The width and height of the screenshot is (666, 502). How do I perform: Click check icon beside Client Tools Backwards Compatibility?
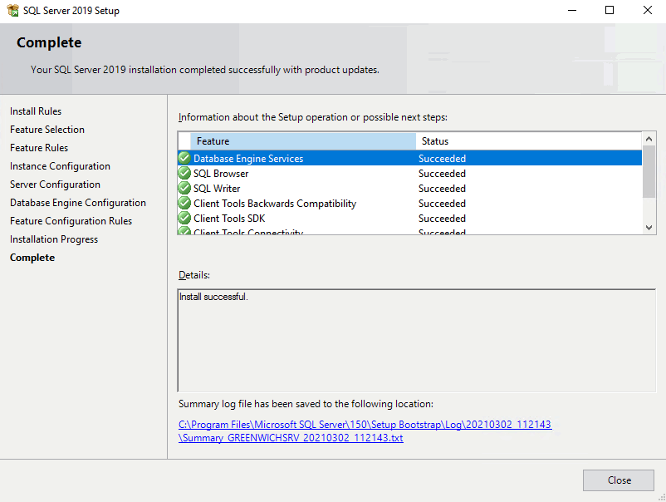pos(184,203)
